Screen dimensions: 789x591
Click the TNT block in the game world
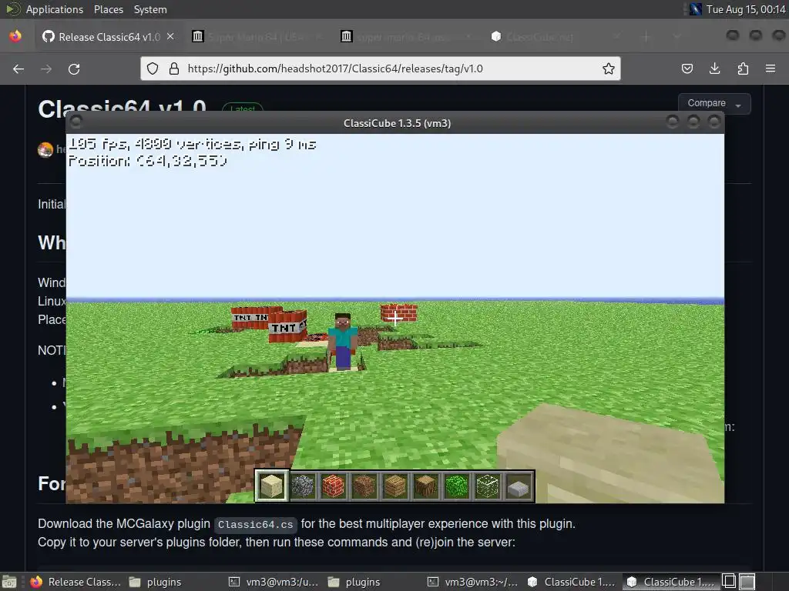[x=287, y=326]
